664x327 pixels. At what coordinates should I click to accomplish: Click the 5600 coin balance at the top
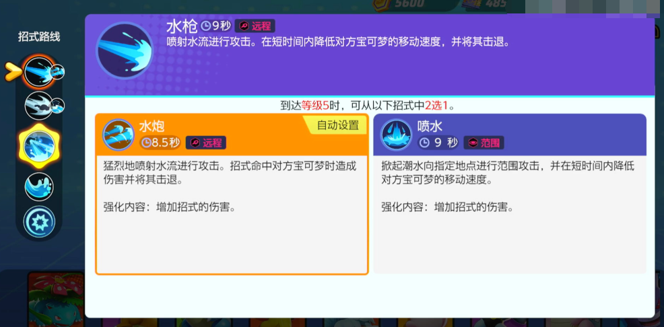(x=403, y=4)
